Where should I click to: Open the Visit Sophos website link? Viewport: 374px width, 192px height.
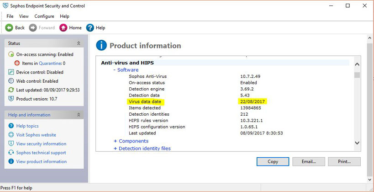click(36, 135)
